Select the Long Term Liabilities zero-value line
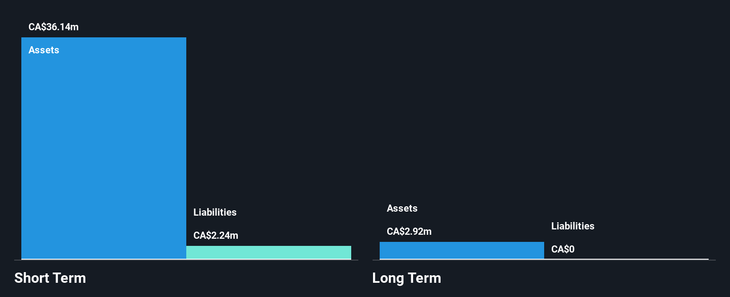This screenshot has height=297, width=730. [626, 259]
